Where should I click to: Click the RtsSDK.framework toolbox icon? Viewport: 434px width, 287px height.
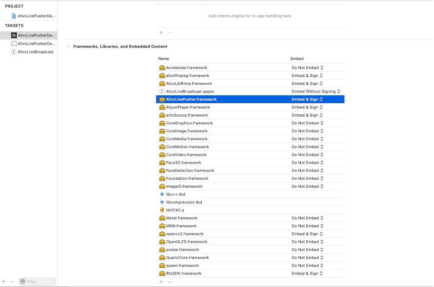(x=162, y=273)
